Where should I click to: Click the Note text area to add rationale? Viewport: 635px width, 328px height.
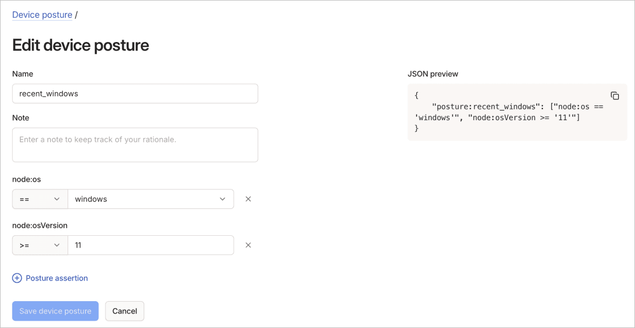point(135,144)
